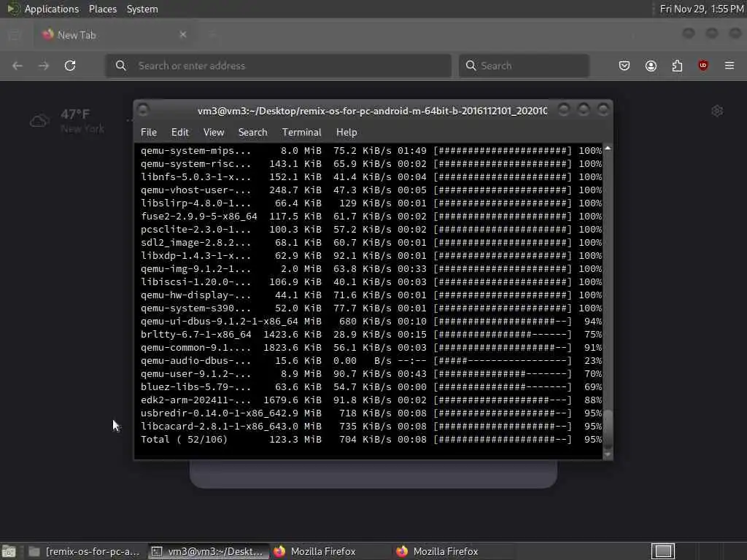Switch to the vm3@vm3:~/Deskt... terminal taskbar item
This screenshot has height=560, width=747.
[x=207, y=551]
